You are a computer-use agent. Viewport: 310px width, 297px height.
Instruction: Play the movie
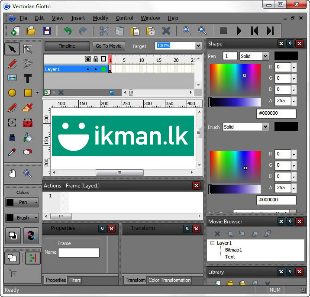(x=239, y=31)
